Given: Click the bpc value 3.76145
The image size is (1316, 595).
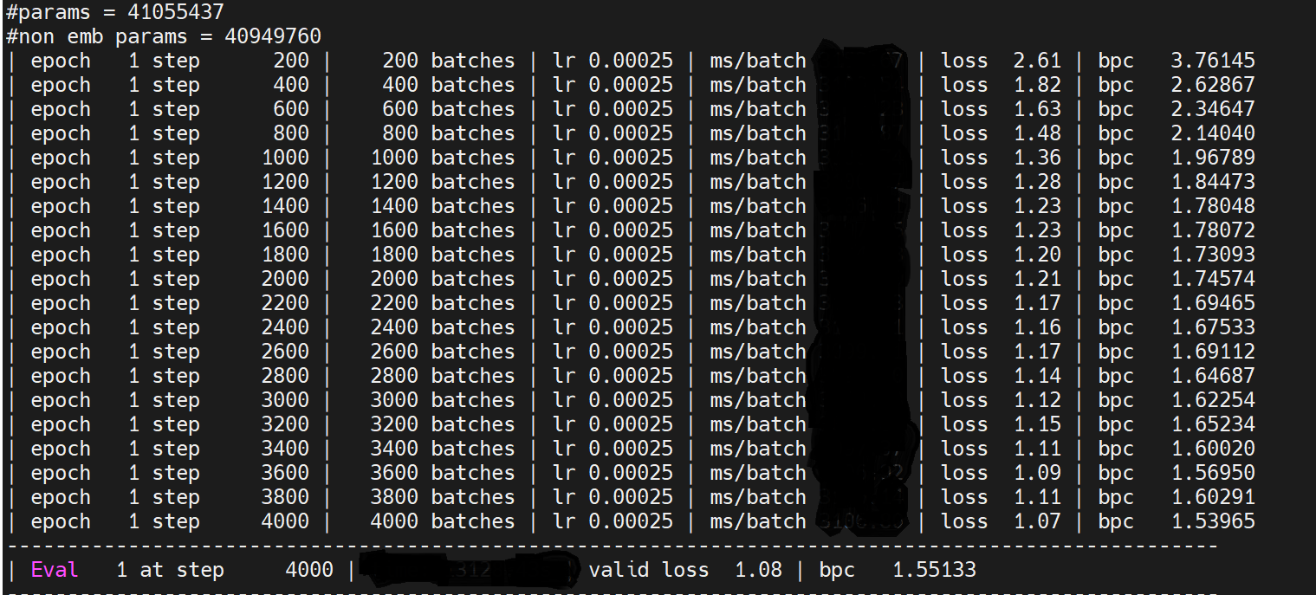Looking at the screenshot, I should point(1212,61).
